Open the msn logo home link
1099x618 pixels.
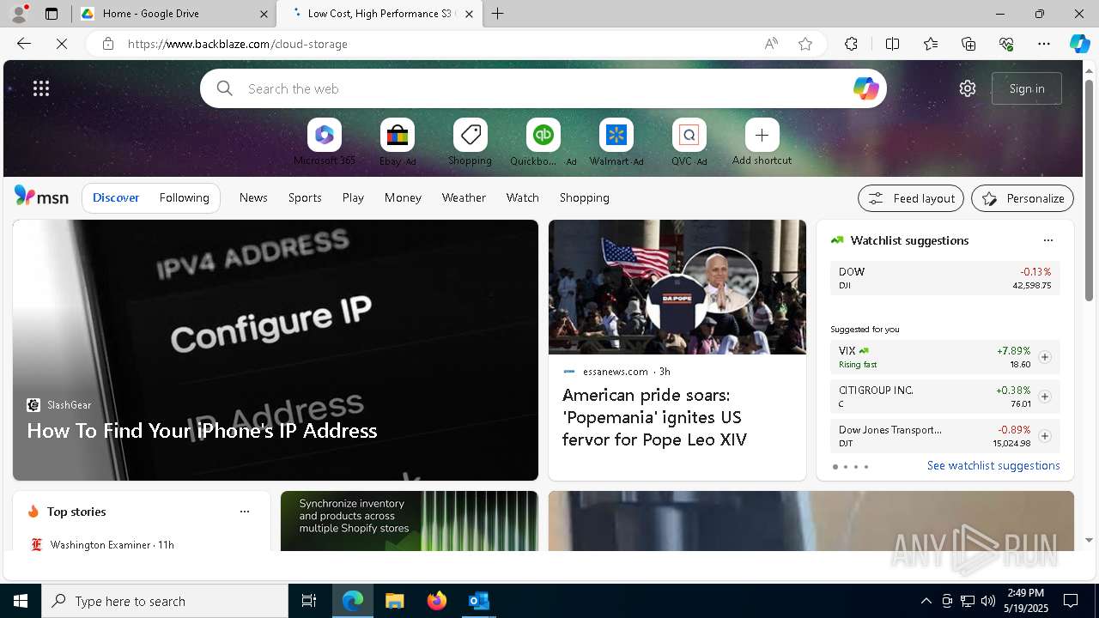point(41,197)
